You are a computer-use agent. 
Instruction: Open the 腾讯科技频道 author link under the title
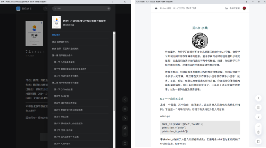coord(69,25)
